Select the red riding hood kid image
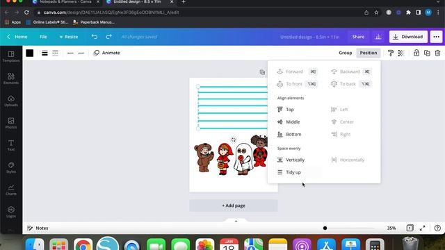 (225, 159)
